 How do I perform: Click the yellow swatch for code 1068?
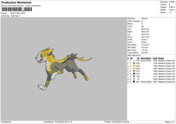134,66
